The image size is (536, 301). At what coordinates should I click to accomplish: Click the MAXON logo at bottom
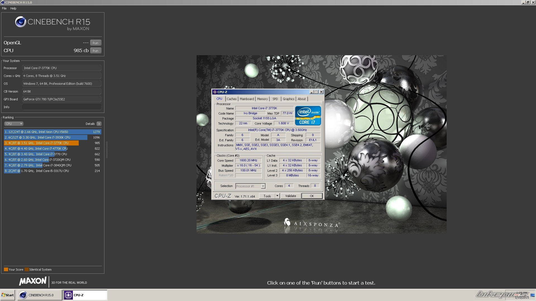coord(33,281)
